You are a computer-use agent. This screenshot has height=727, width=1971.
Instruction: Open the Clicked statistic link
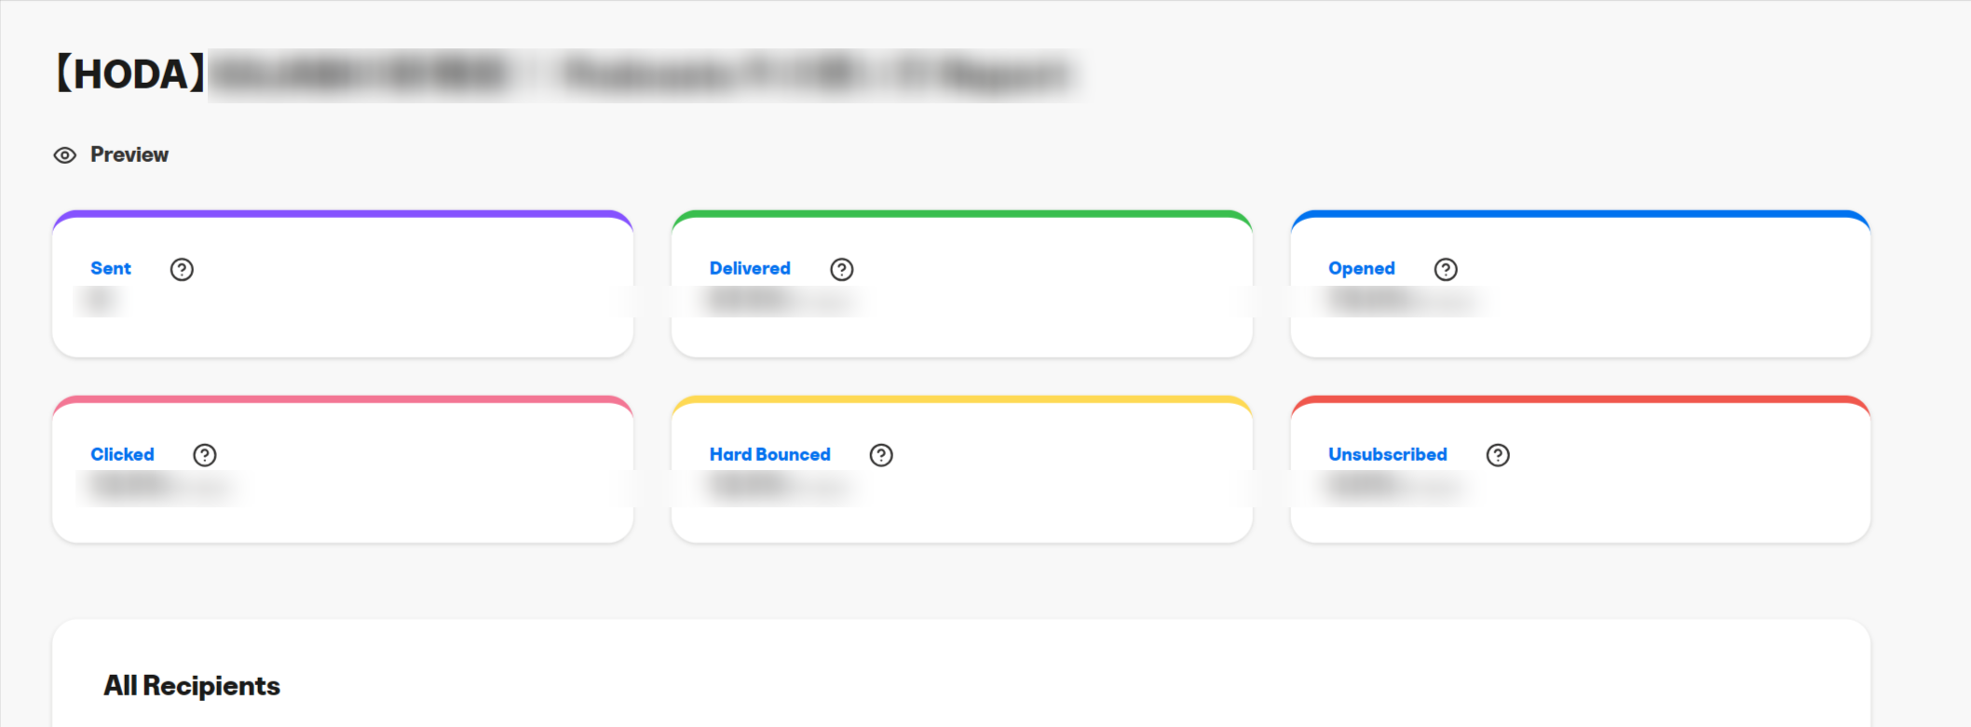(x=122, y=454)
